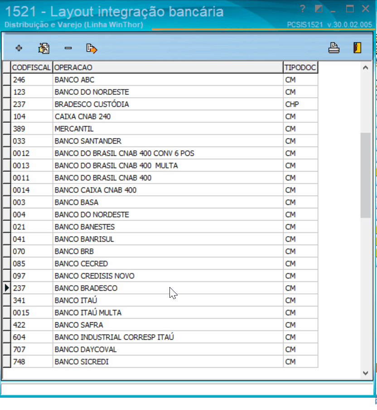Select the BANCO DAYCOVAL row

pyautogui.click(x=160, y=350)
